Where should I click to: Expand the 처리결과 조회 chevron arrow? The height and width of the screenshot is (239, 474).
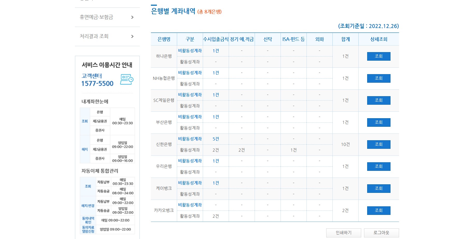click(133, 36)
